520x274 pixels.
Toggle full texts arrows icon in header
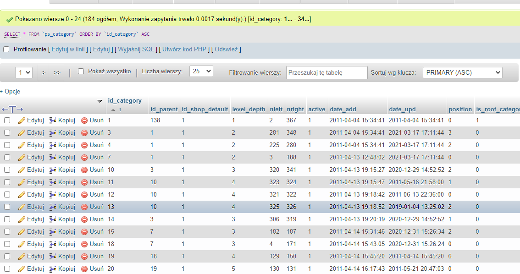tap(12, 109)
